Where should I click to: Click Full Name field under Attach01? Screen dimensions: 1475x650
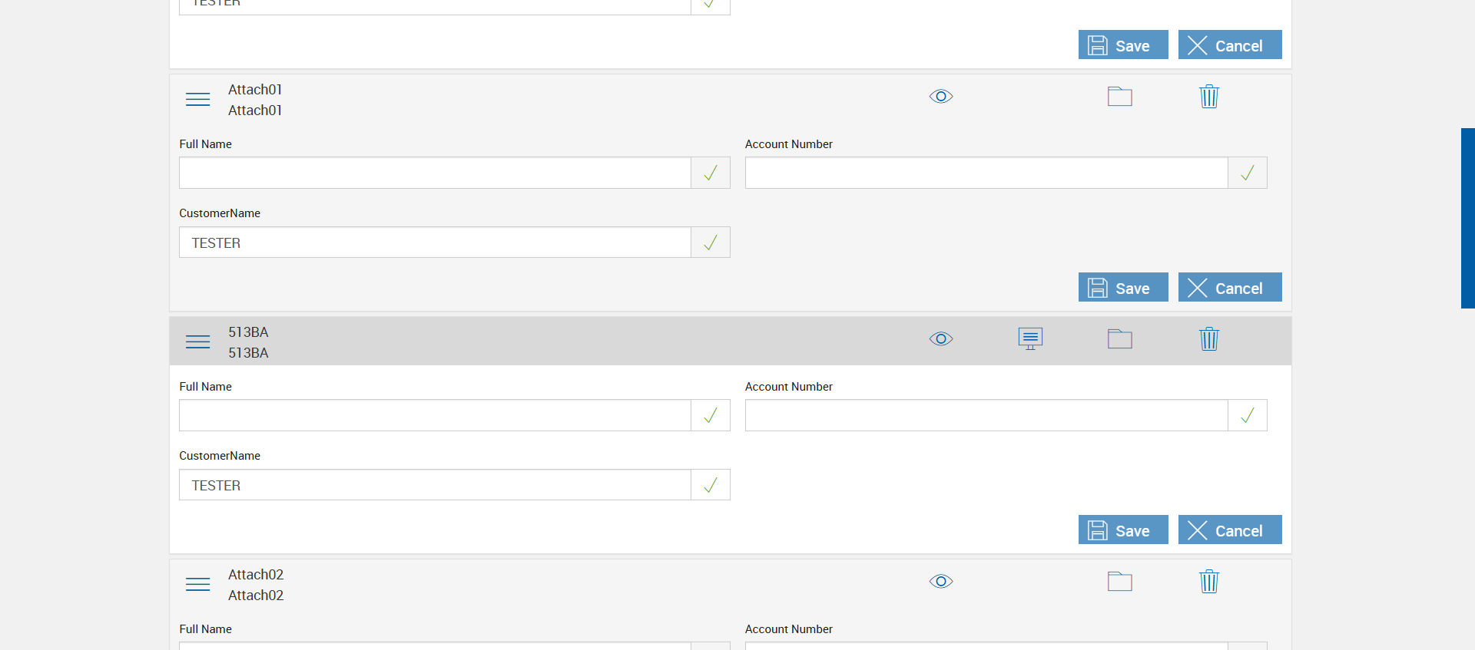[435, 173]
